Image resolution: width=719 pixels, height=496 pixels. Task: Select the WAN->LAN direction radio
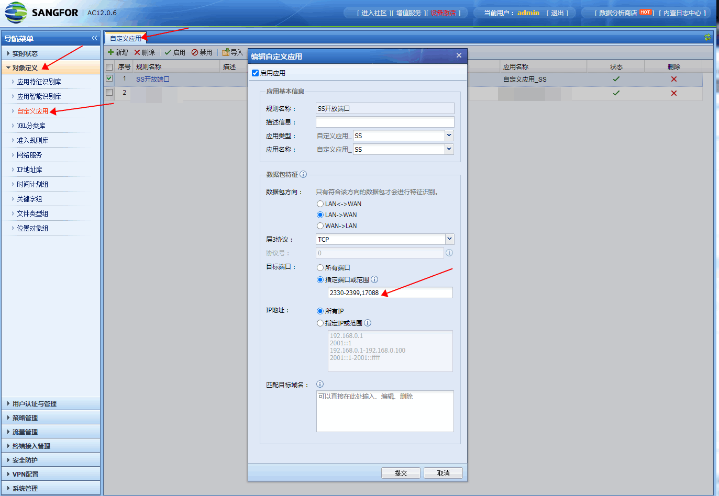[320, 226]
